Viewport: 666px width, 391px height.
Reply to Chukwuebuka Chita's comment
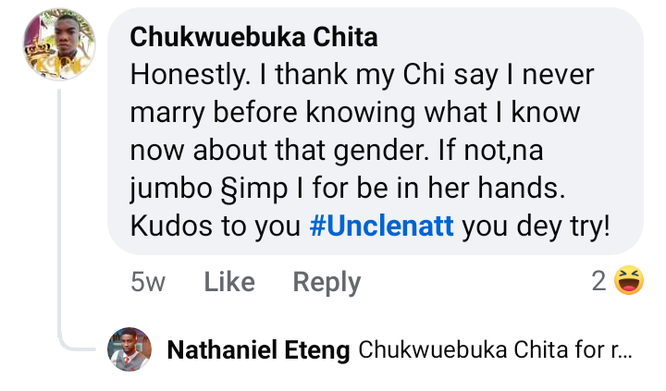(326, 282)
